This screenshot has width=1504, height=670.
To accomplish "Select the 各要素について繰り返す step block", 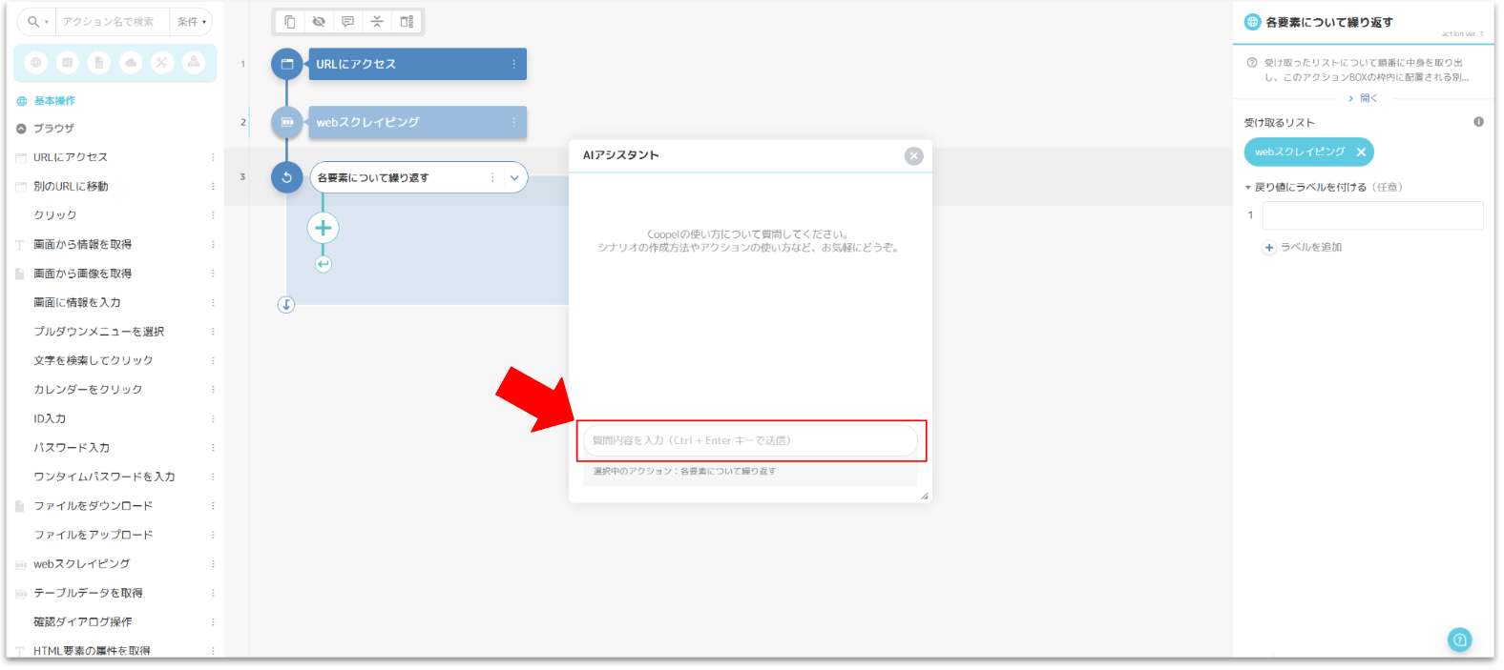I will point(418,177).
